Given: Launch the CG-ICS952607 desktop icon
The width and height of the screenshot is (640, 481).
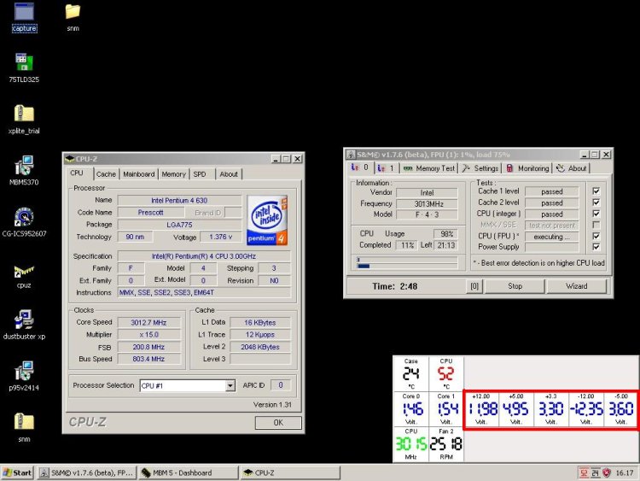Looking at the screenshot, I should pyautogui.click(x=24, y=216).
